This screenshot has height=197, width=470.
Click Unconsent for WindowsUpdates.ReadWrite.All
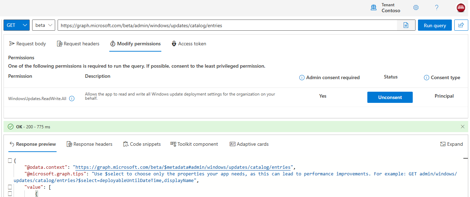390,97
